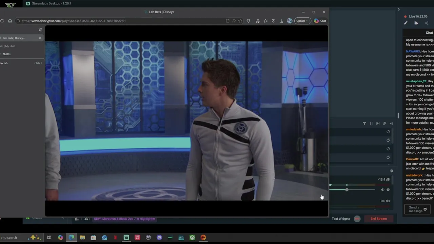The image size is (434, 244).
Task: Click Test Widgets in Streamlabs
Action: coord(341,219)
